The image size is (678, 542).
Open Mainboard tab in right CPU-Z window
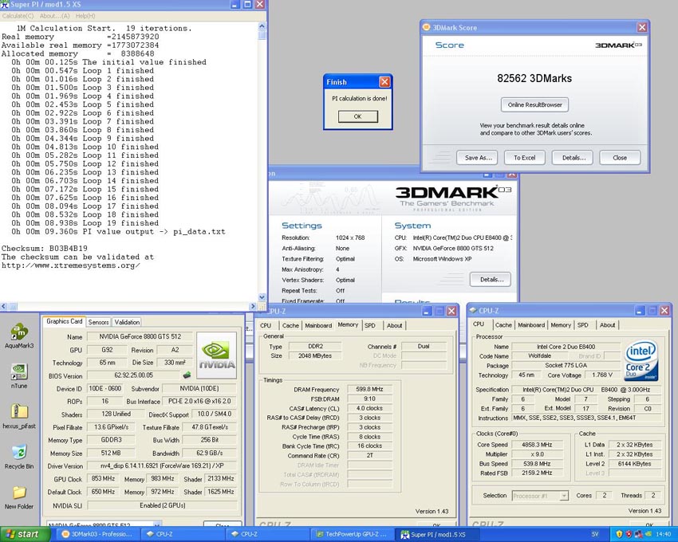[x=531, y=325]
